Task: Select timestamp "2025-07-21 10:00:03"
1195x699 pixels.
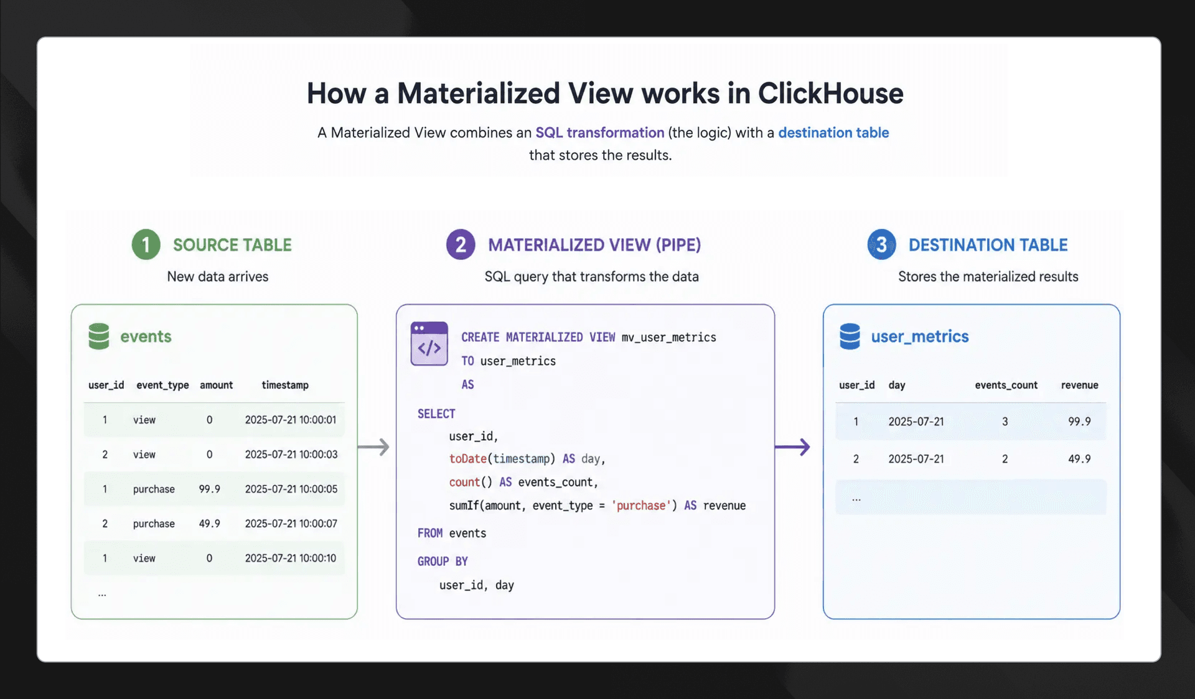Action: click(x=291, y=455)
